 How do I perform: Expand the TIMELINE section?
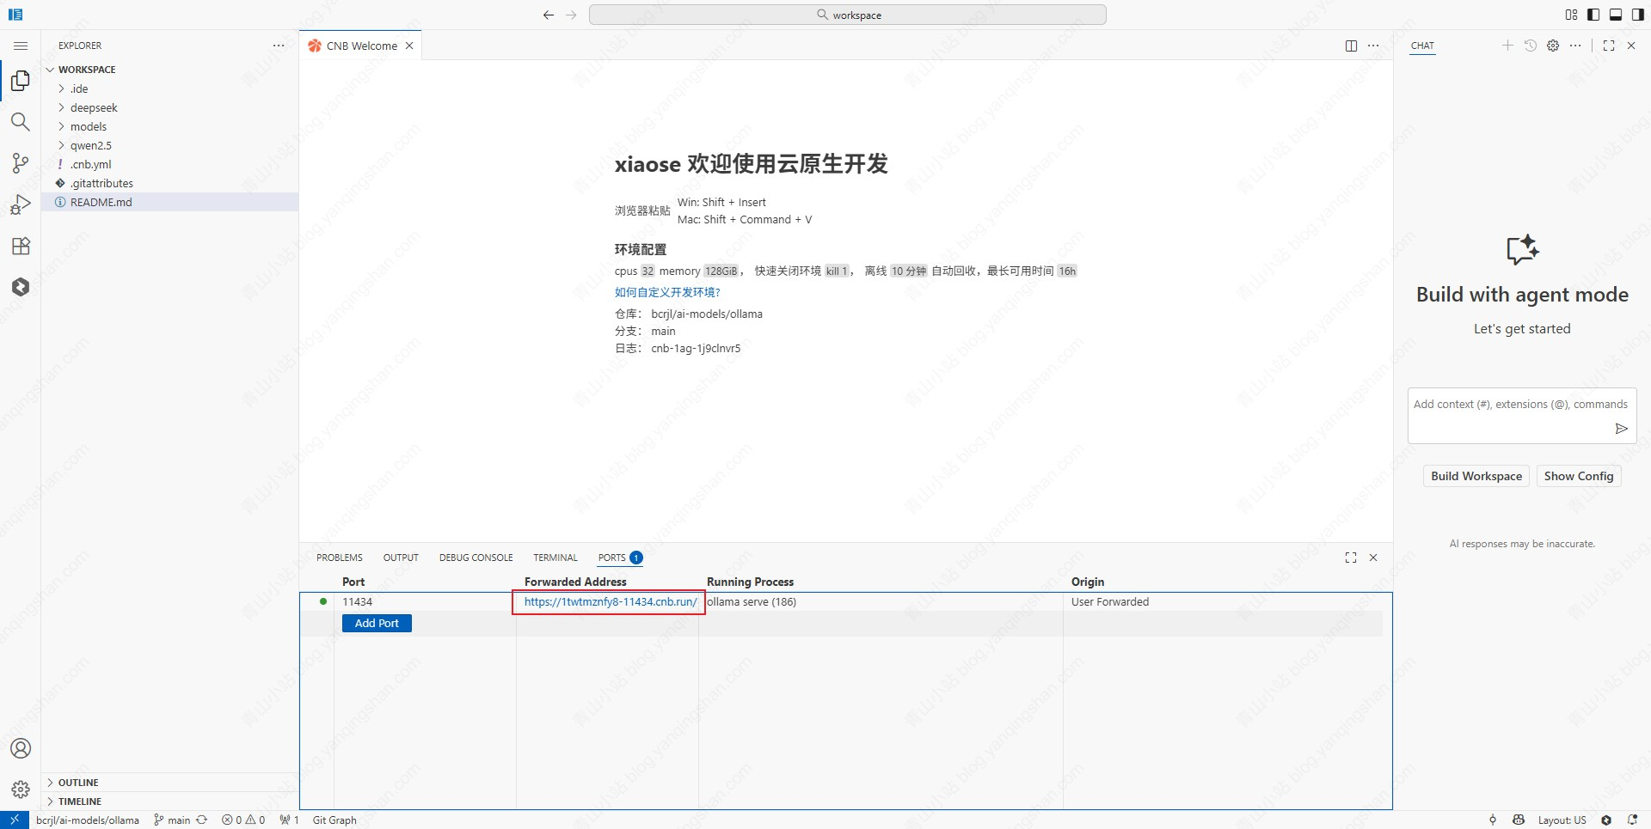tap(80, 802)
